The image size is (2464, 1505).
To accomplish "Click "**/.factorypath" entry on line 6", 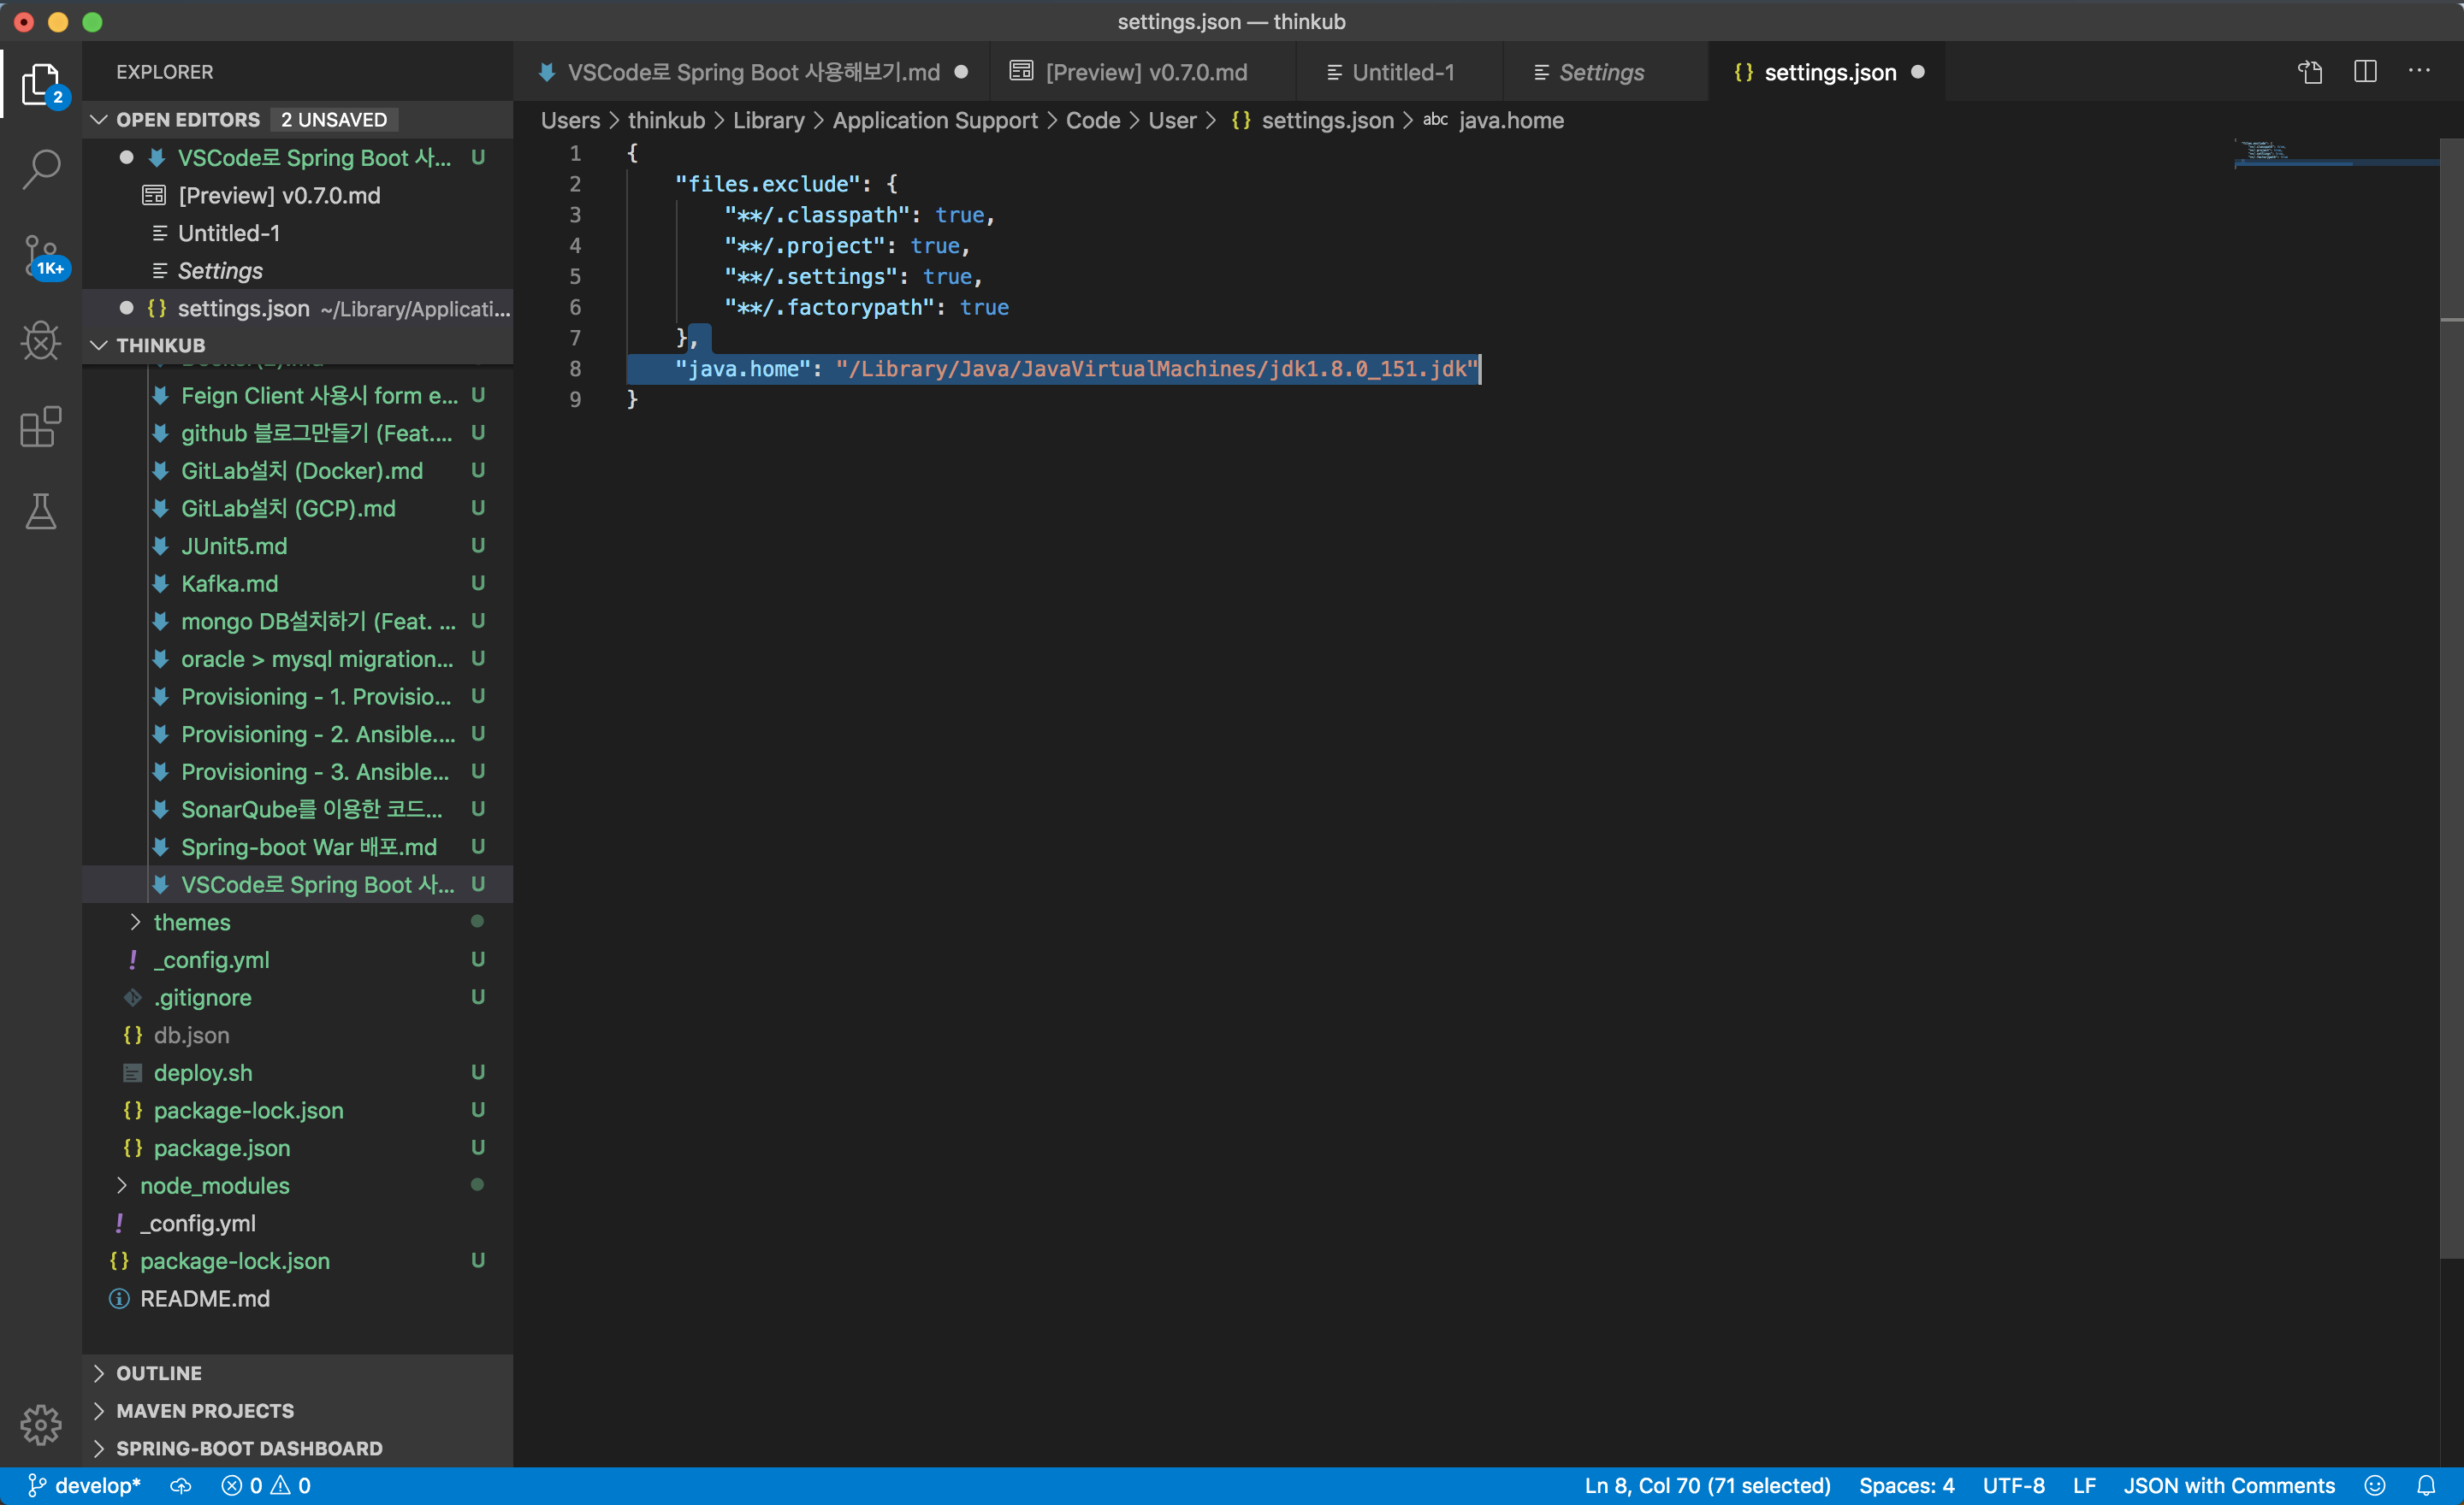I will point(828,307).
